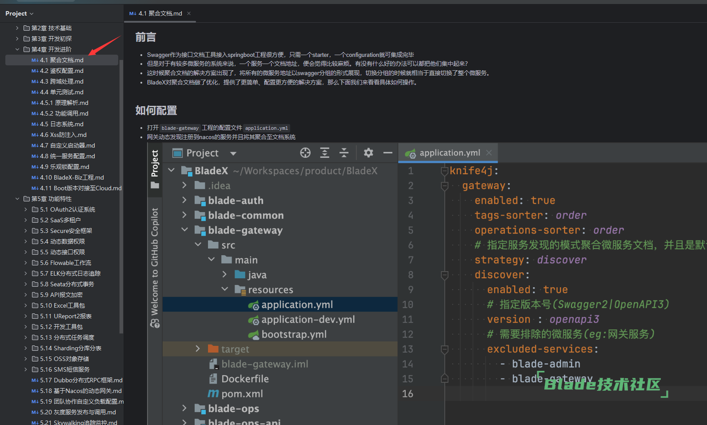The image size is (707, 425).
Task: Open the Project panel dropdown
Action: pos(19,14)
